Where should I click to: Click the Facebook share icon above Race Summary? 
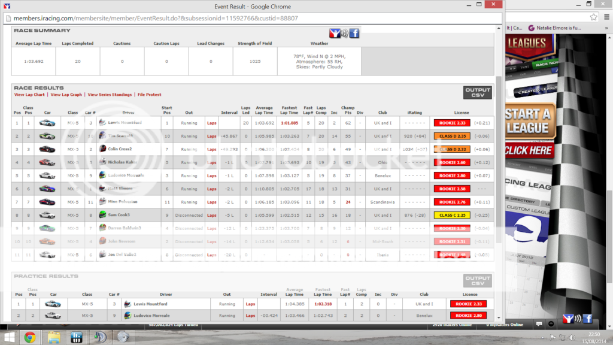pyautogui.click(x=354, y=34)
